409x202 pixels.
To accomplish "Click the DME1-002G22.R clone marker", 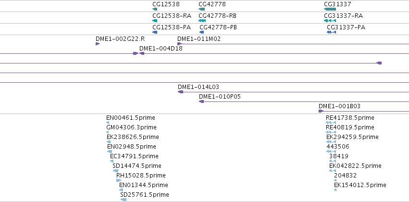I will point(98,44).
